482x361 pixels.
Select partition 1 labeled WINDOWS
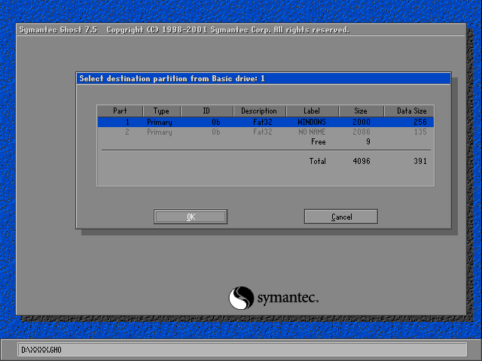266,122
